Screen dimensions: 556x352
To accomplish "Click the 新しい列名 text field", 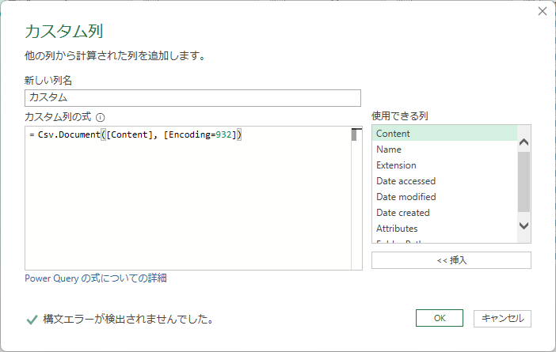I will tap(192, 97).
